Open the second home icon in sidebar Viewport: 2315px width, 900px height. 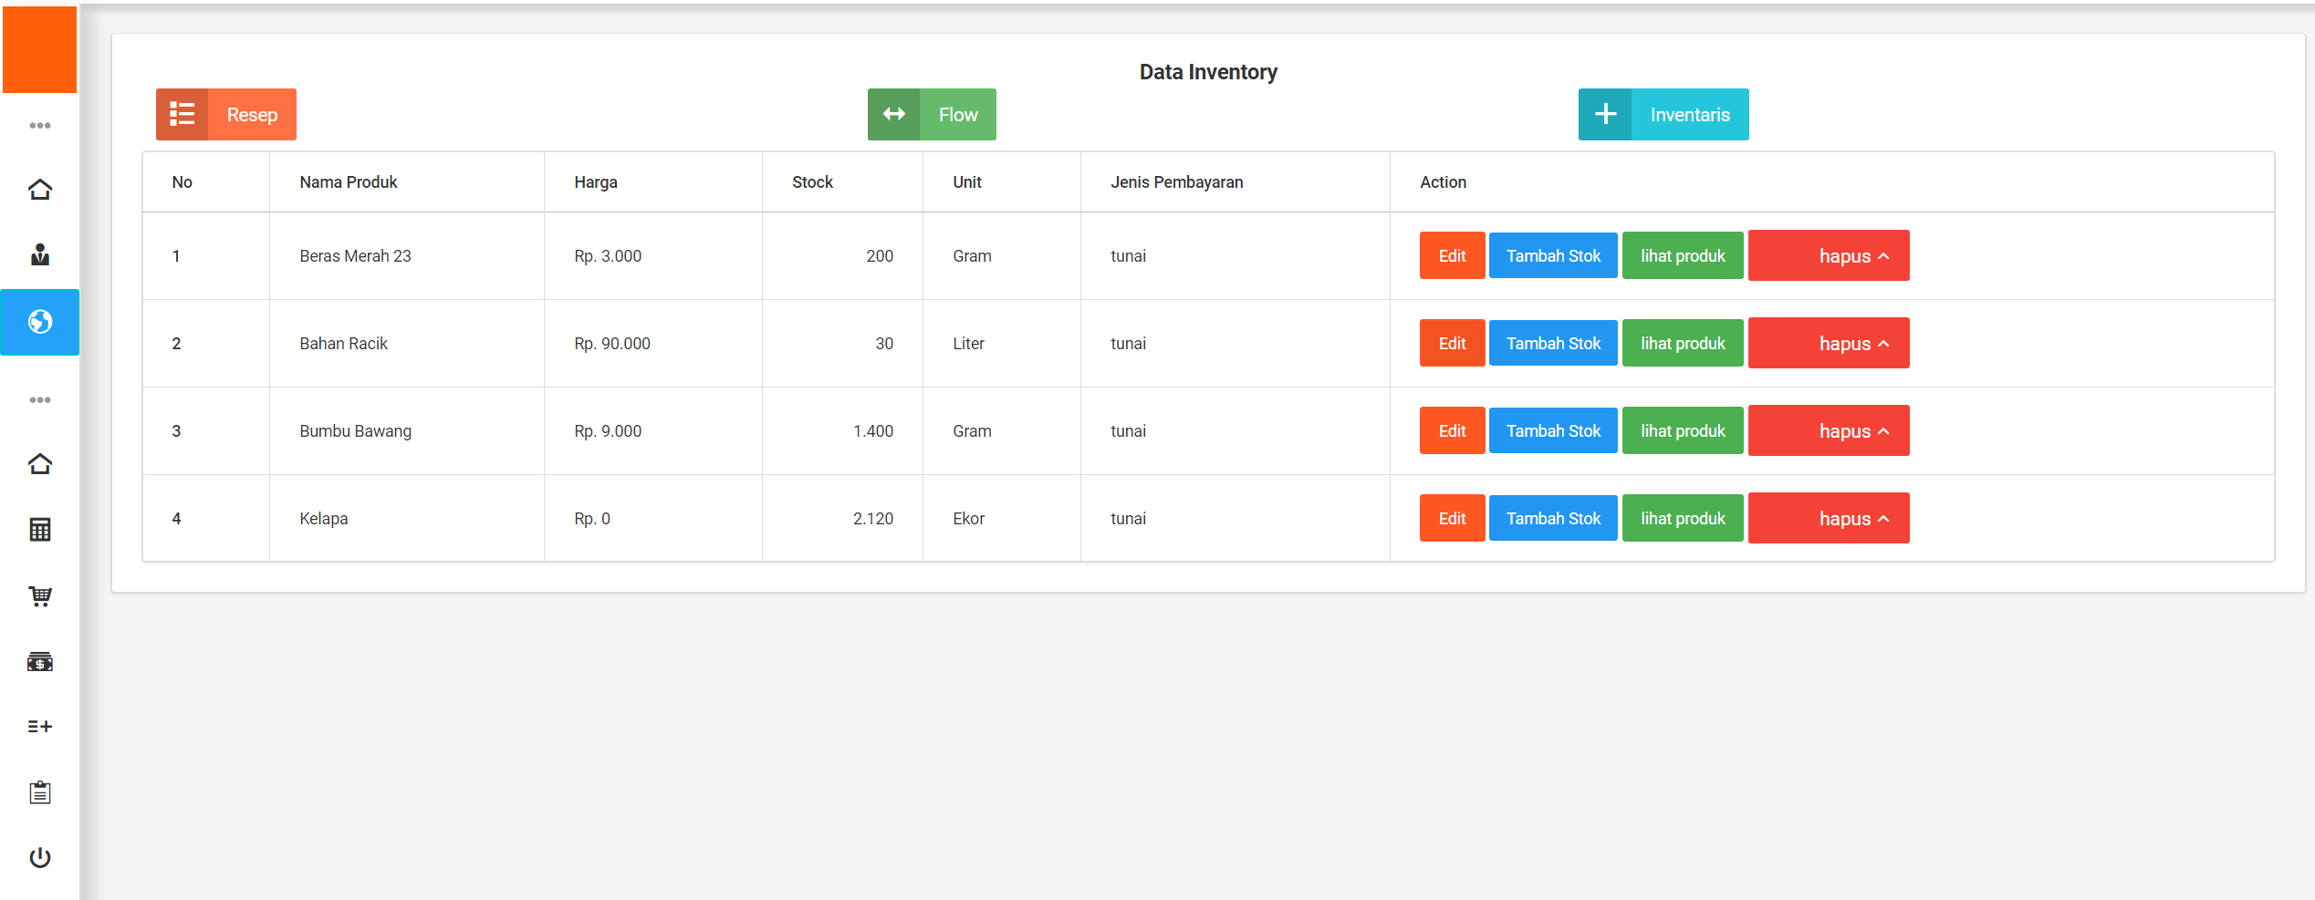[x=39, y=464]
